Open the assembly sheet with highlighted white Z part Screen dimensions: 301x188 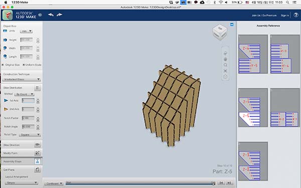click(x=253, y=108)
